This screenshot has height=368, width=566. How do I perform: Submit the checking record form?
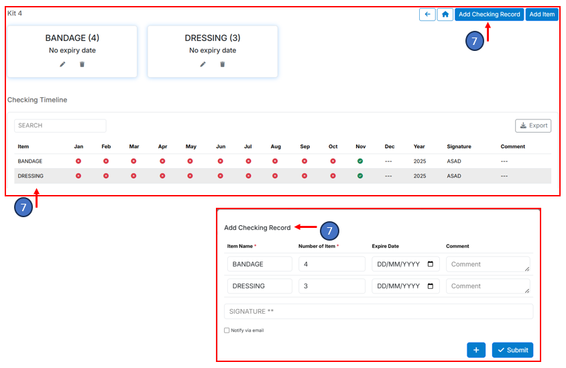pos(512,350)
